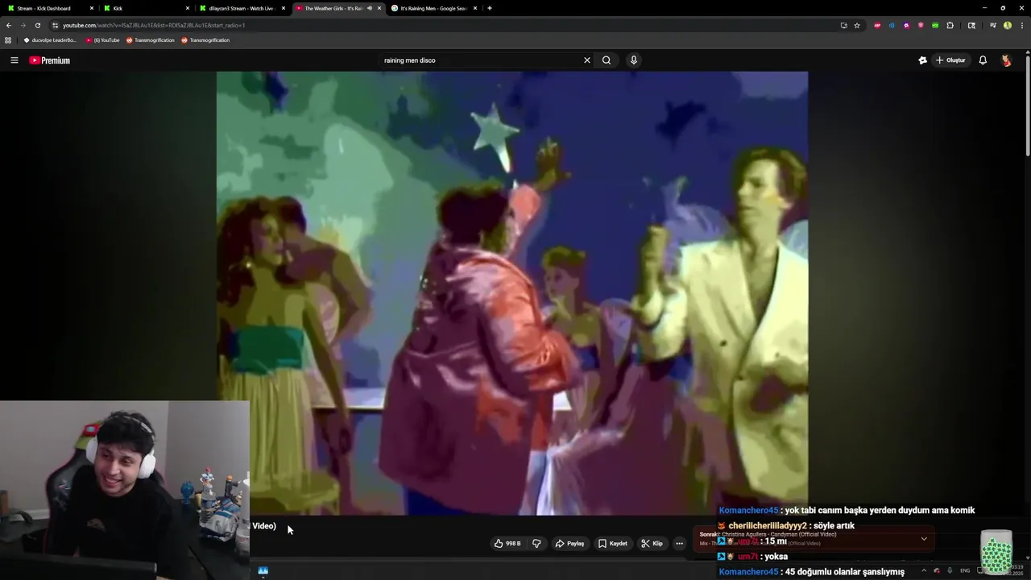Create a clip with 'Klip' scissors
The image size is (1031, 580).
652,544
